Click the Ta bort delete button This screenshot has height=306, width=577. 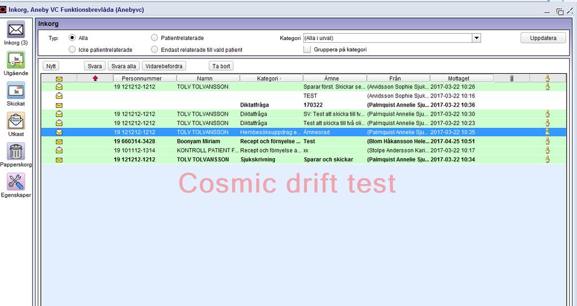click(221, 66)
